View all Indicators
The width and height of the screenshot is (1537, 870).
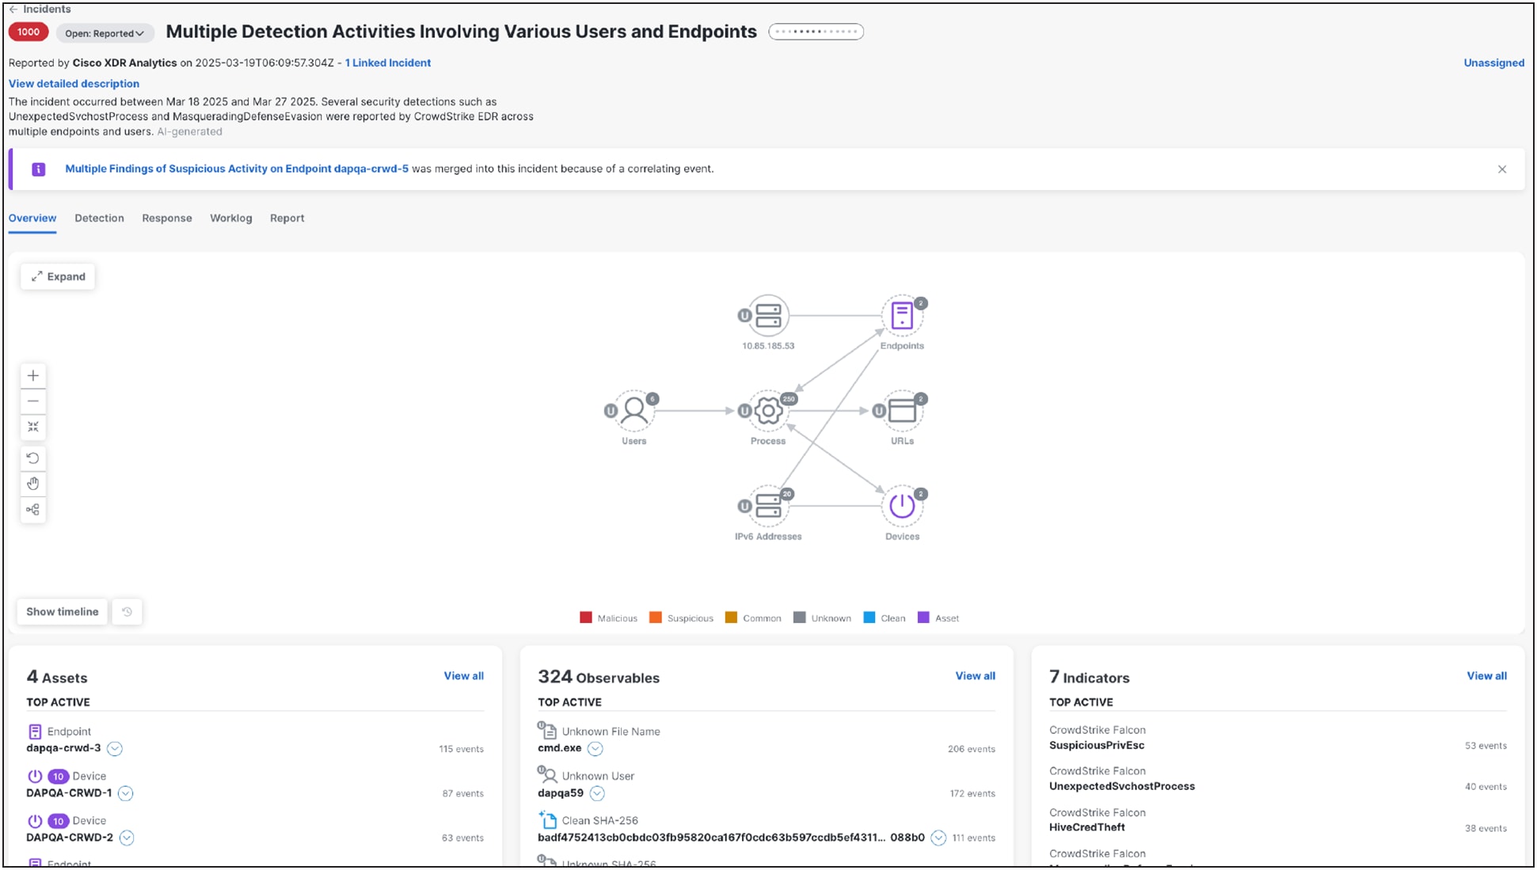(1486, 676)
